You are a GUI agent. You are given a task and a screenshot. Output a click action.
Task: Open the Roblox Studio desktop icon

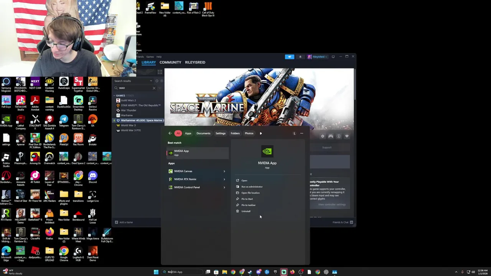click(6, 159)
